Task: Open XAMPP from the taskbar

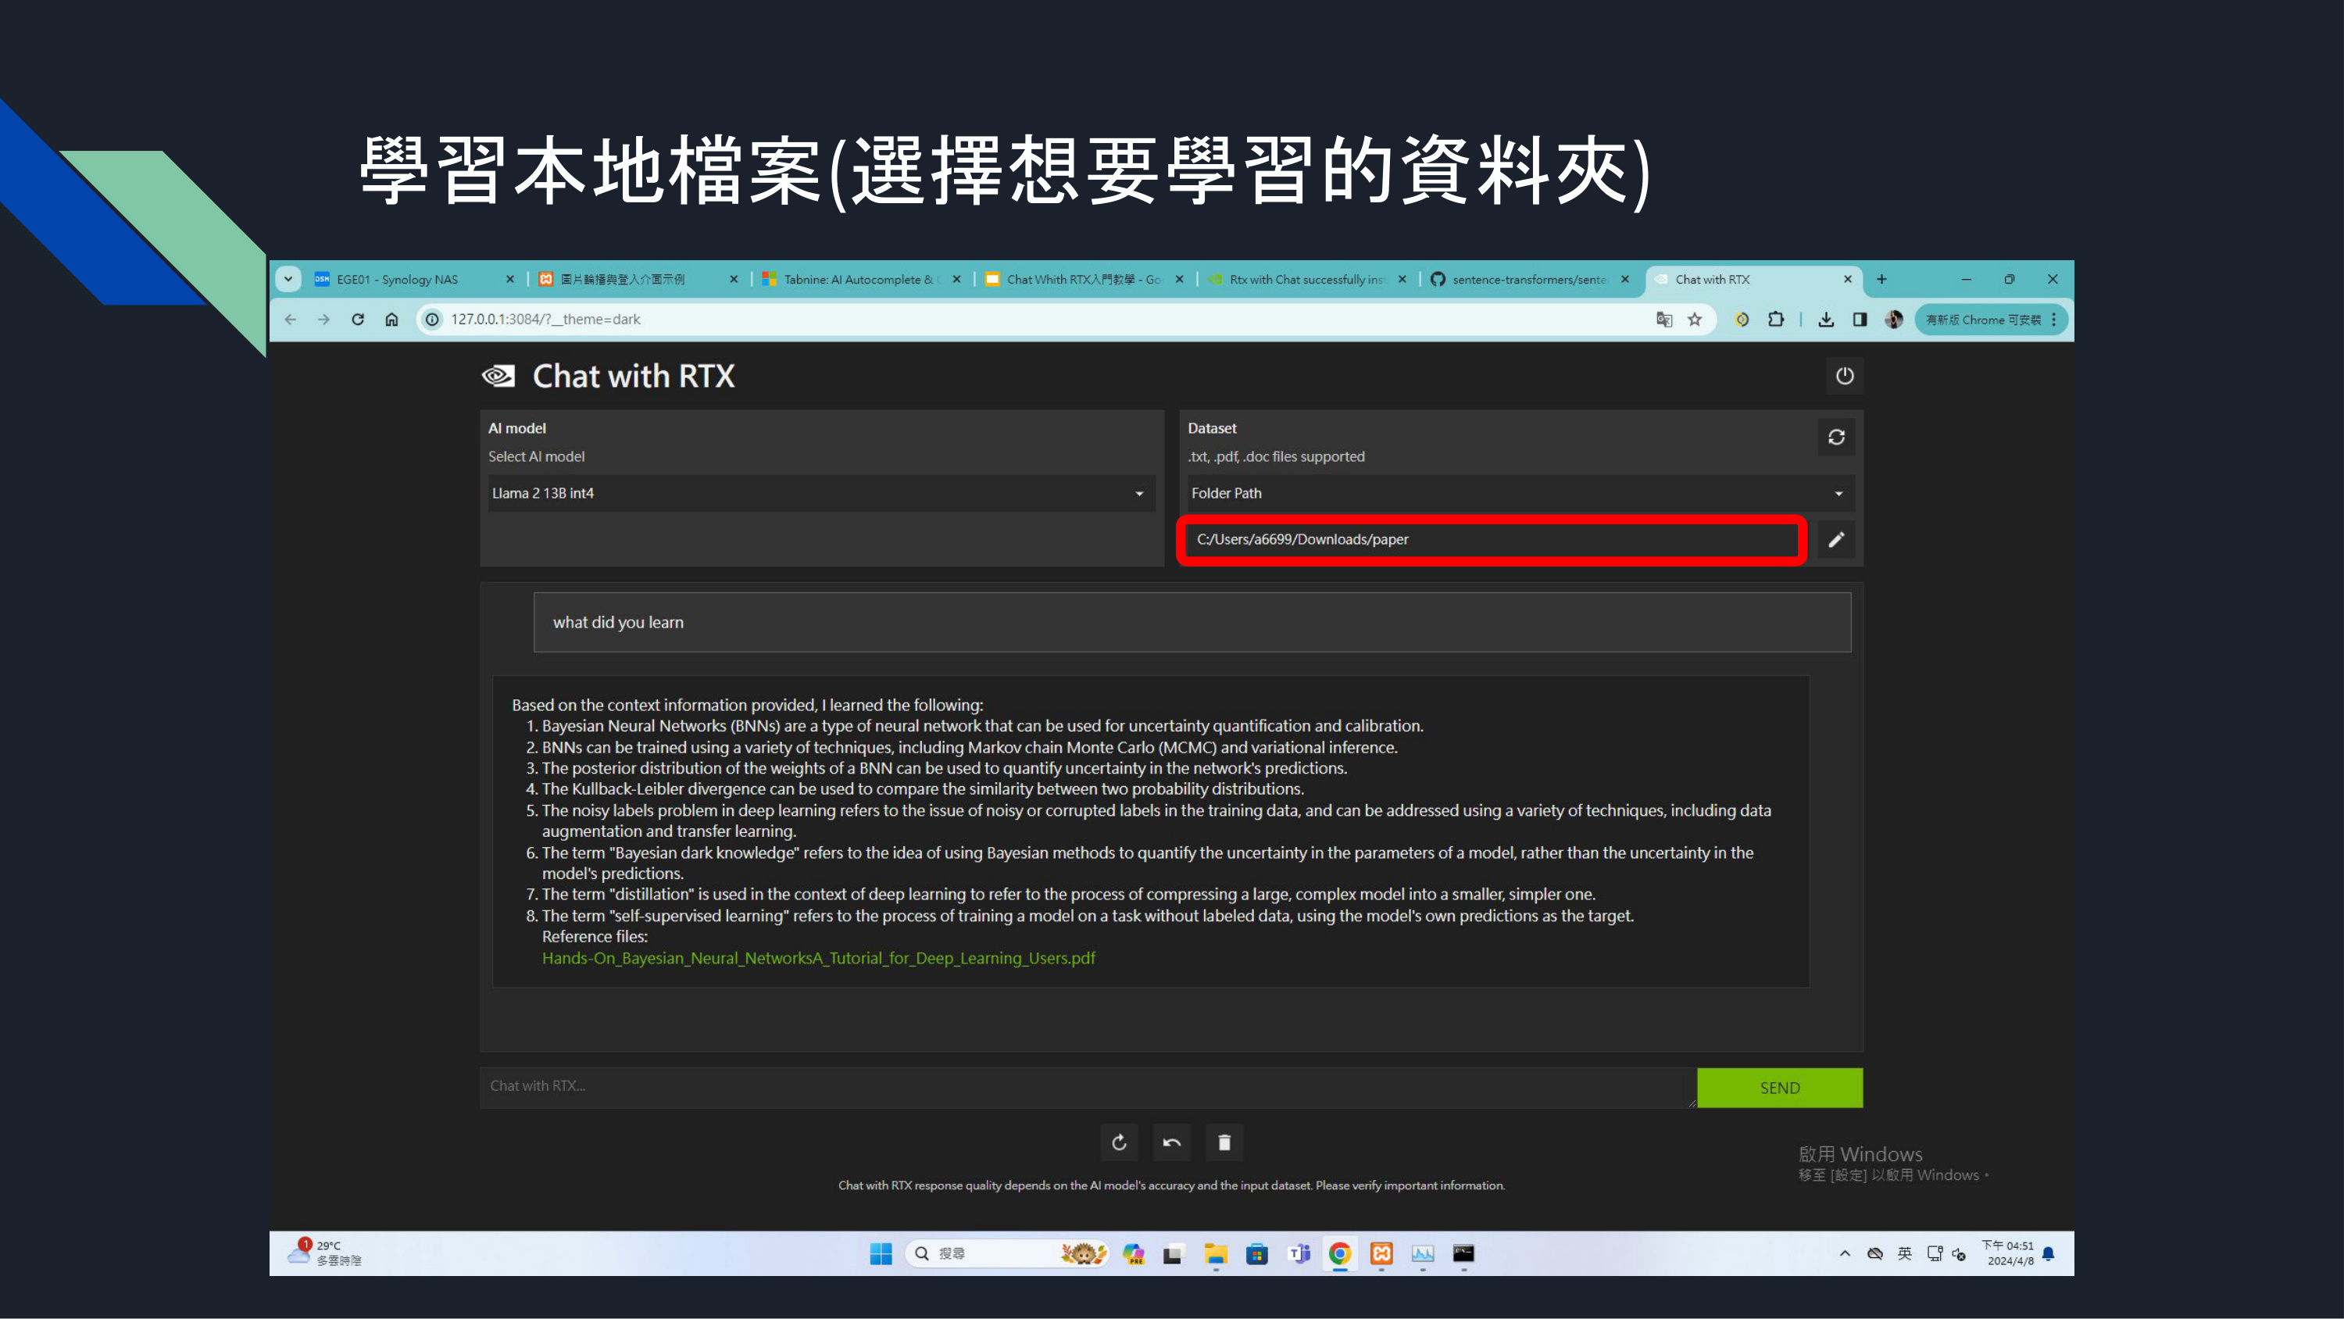Action: pos(1381,1254)
